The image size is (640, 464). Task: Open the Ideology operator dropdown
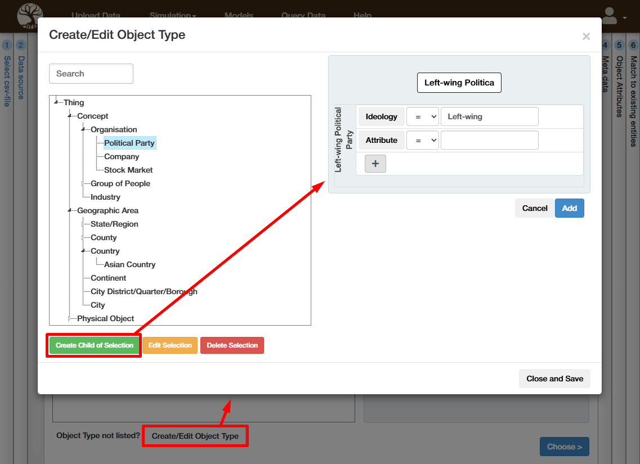point(422,117)
